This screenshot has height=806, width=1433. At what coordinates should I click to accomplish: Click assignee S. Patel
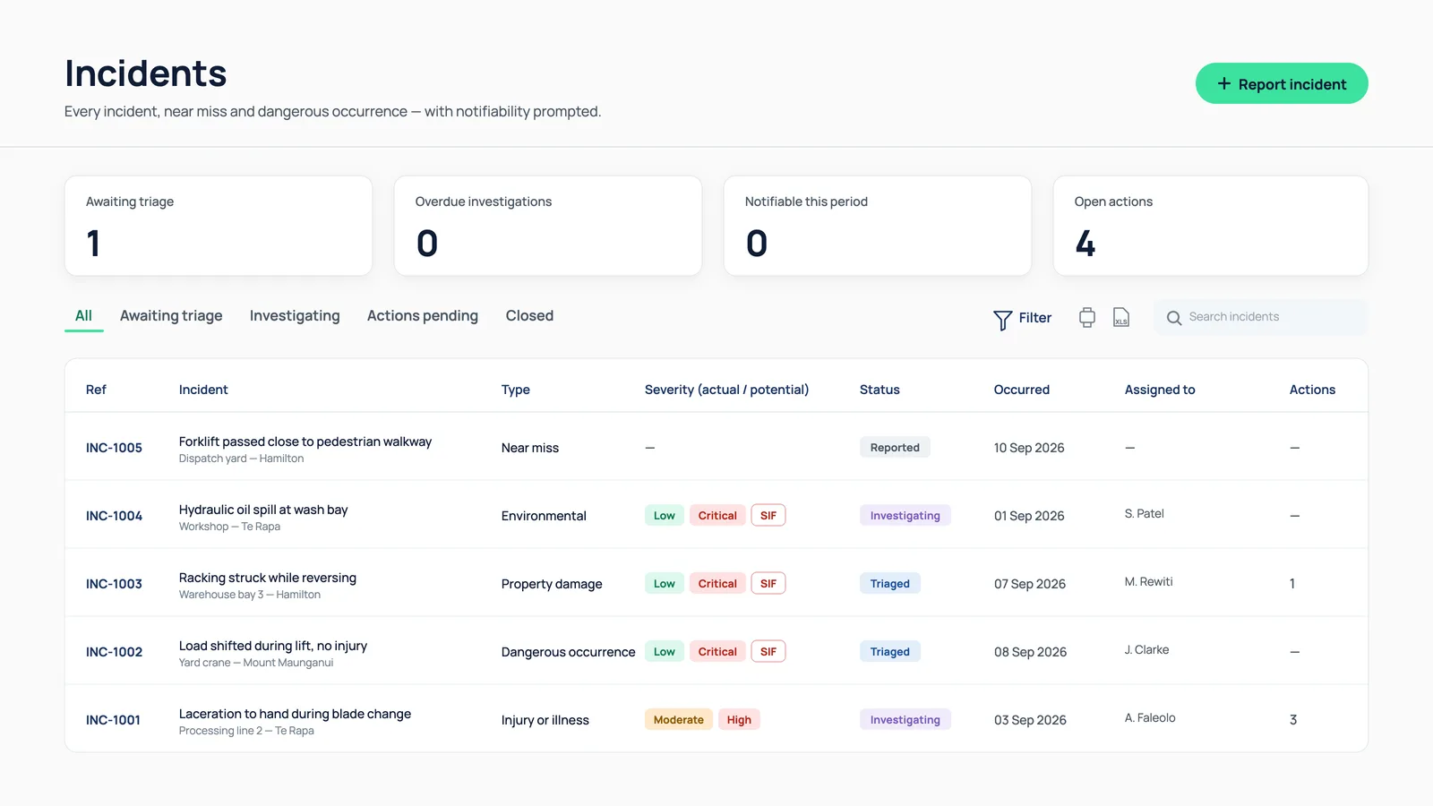1145,514
